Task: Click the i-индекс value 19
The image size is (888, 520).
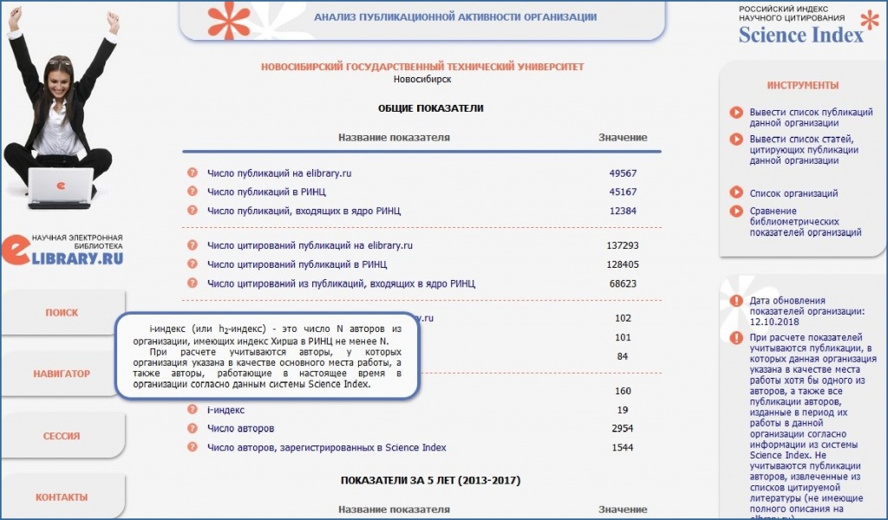Action: 623,410
